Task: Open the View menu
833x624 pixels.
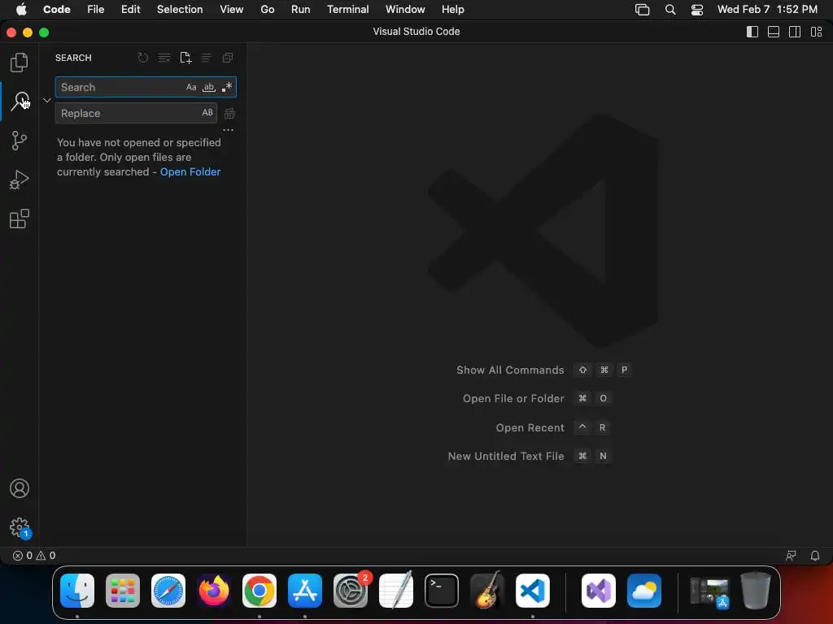Action: click(x=232, y=10)
